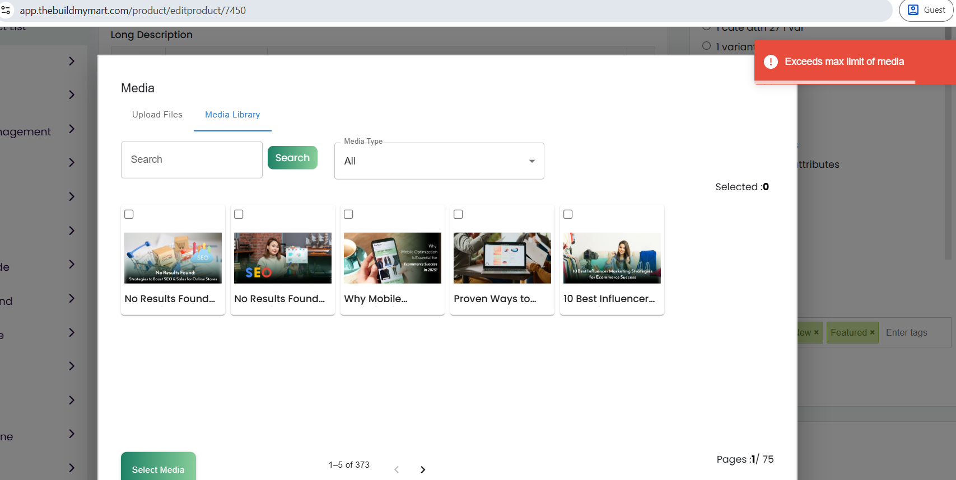Screen dimensions: 956x480
Task: Remove the tag left of Featured
Action: (x=816, y=332)
